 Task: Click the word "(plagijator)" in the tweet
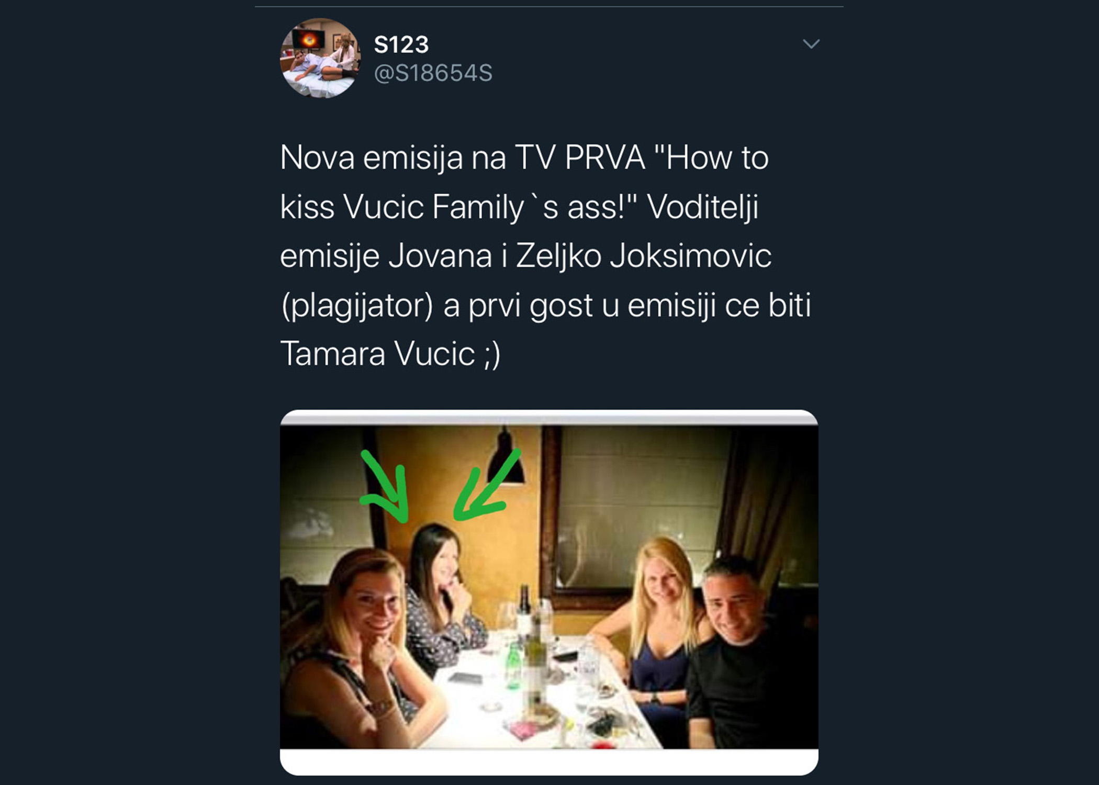tap(357, 305)
